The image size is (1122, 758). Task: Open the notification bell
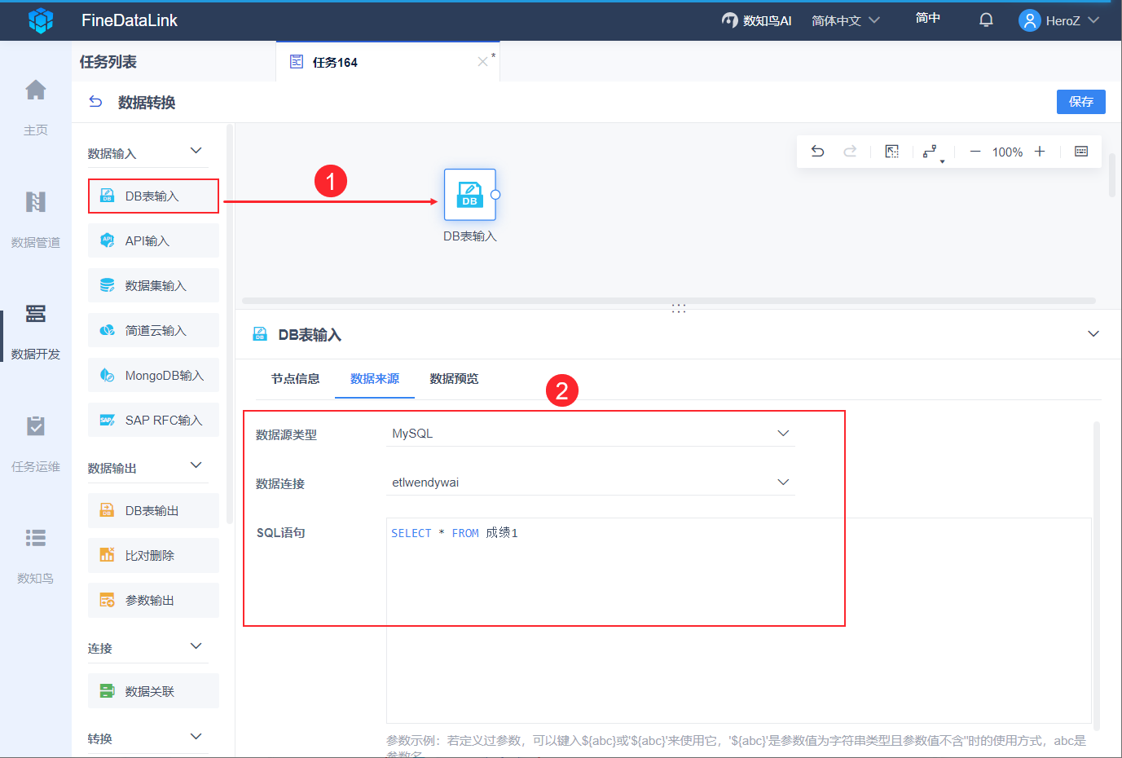(x=986, y=20)
